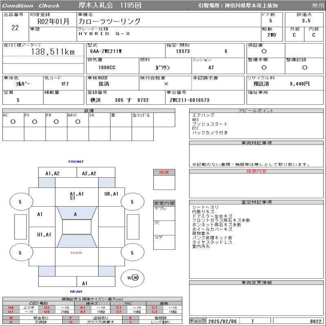Toggle the PS equipment circle mark

(35, 121)
